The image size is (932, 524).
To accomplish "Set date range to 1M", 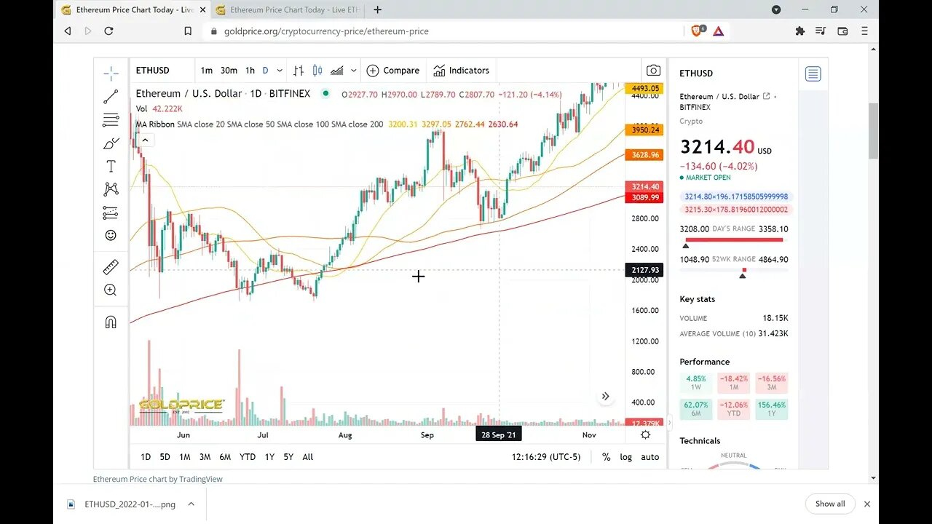I will pyautogui.click(x=185, y=457).
